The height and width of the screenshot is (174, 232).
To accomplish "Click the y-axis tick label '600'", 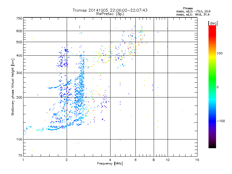I will (19, 31).
